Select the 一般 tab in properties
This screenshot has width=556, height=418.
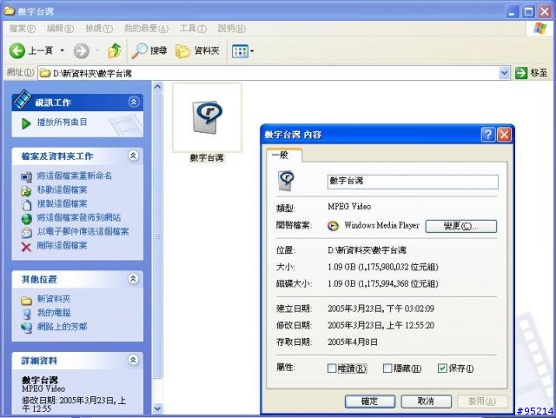click(283, 156)
